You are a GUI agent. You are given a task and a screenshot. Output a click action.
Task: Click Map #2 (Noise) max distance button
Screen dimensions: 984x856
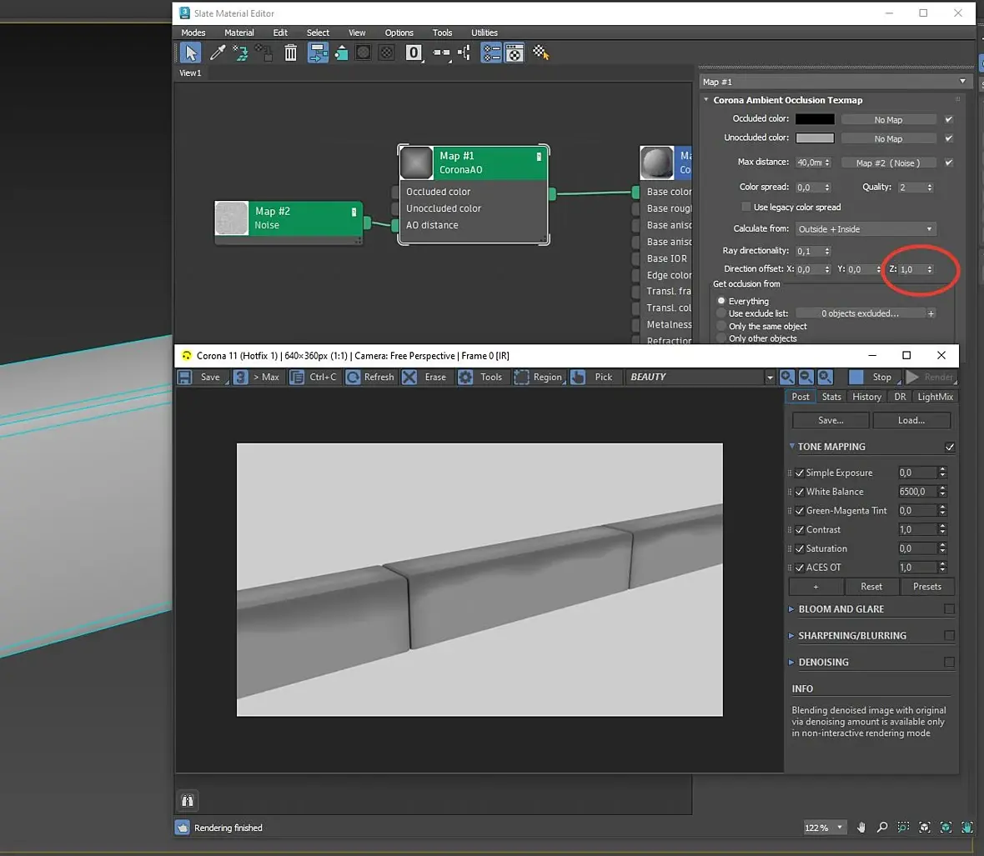pyautogui.click(x=887, y=163)
